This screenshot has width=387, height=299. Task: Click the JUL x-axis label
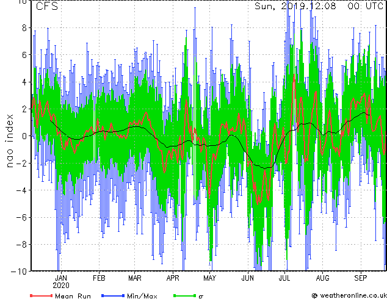pos(284,278)
